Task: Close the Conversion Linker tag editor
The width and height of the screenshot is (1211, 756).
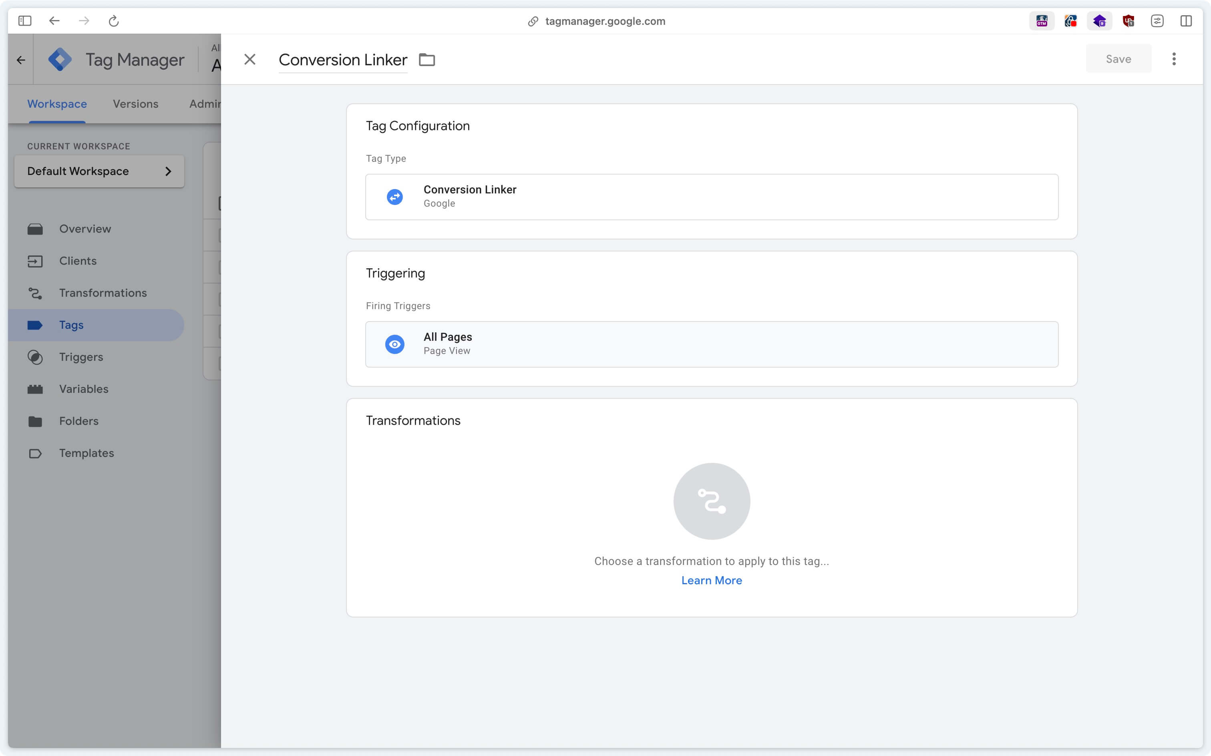Action: pos(249,60)
